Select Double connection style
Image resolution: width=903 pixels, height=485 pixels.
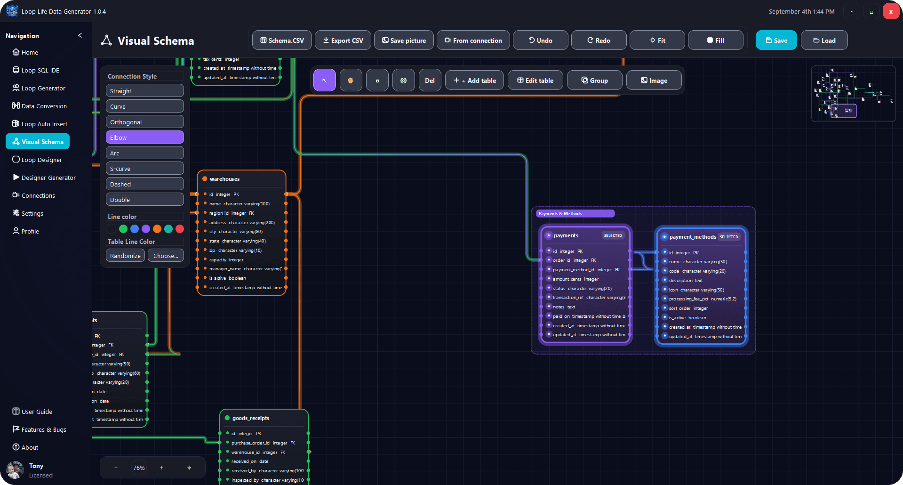point(145,200)
